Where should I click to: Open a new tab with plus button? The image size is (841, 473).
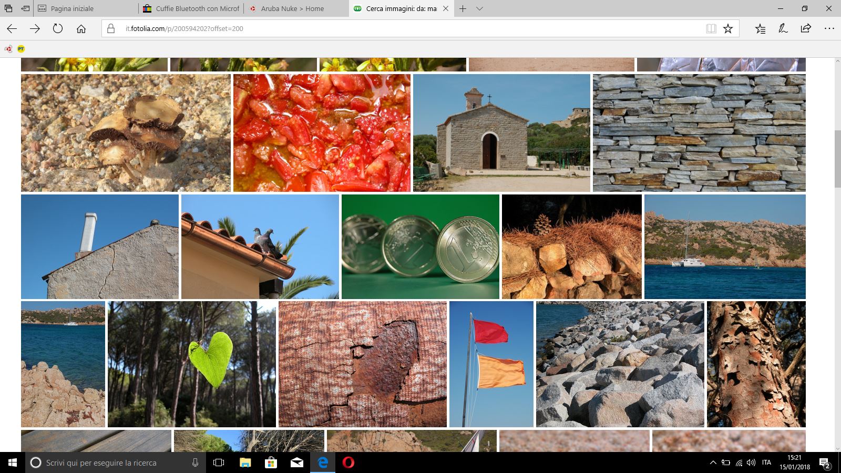[x=463, y=9]
